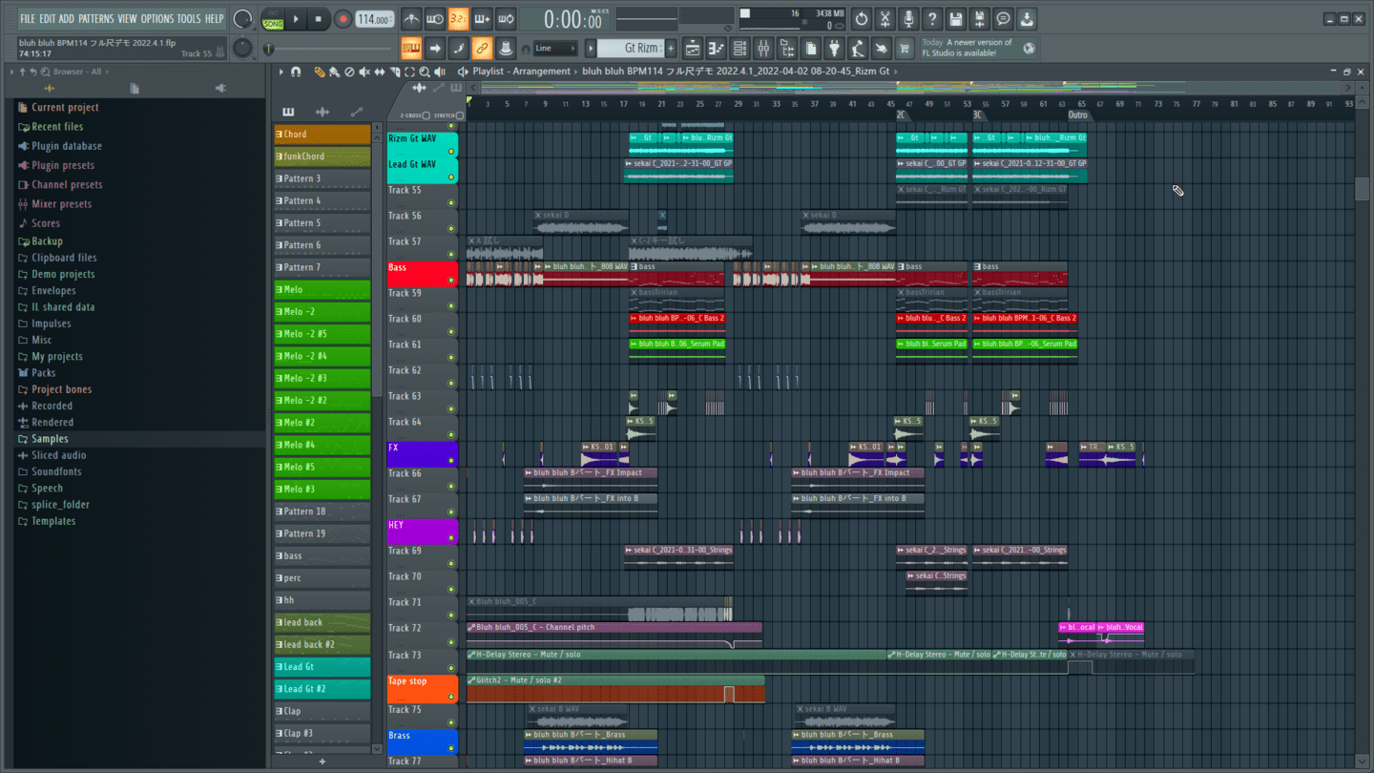Expand the Plugin database folder
The image size is (1374, 773).
[66, 146]
